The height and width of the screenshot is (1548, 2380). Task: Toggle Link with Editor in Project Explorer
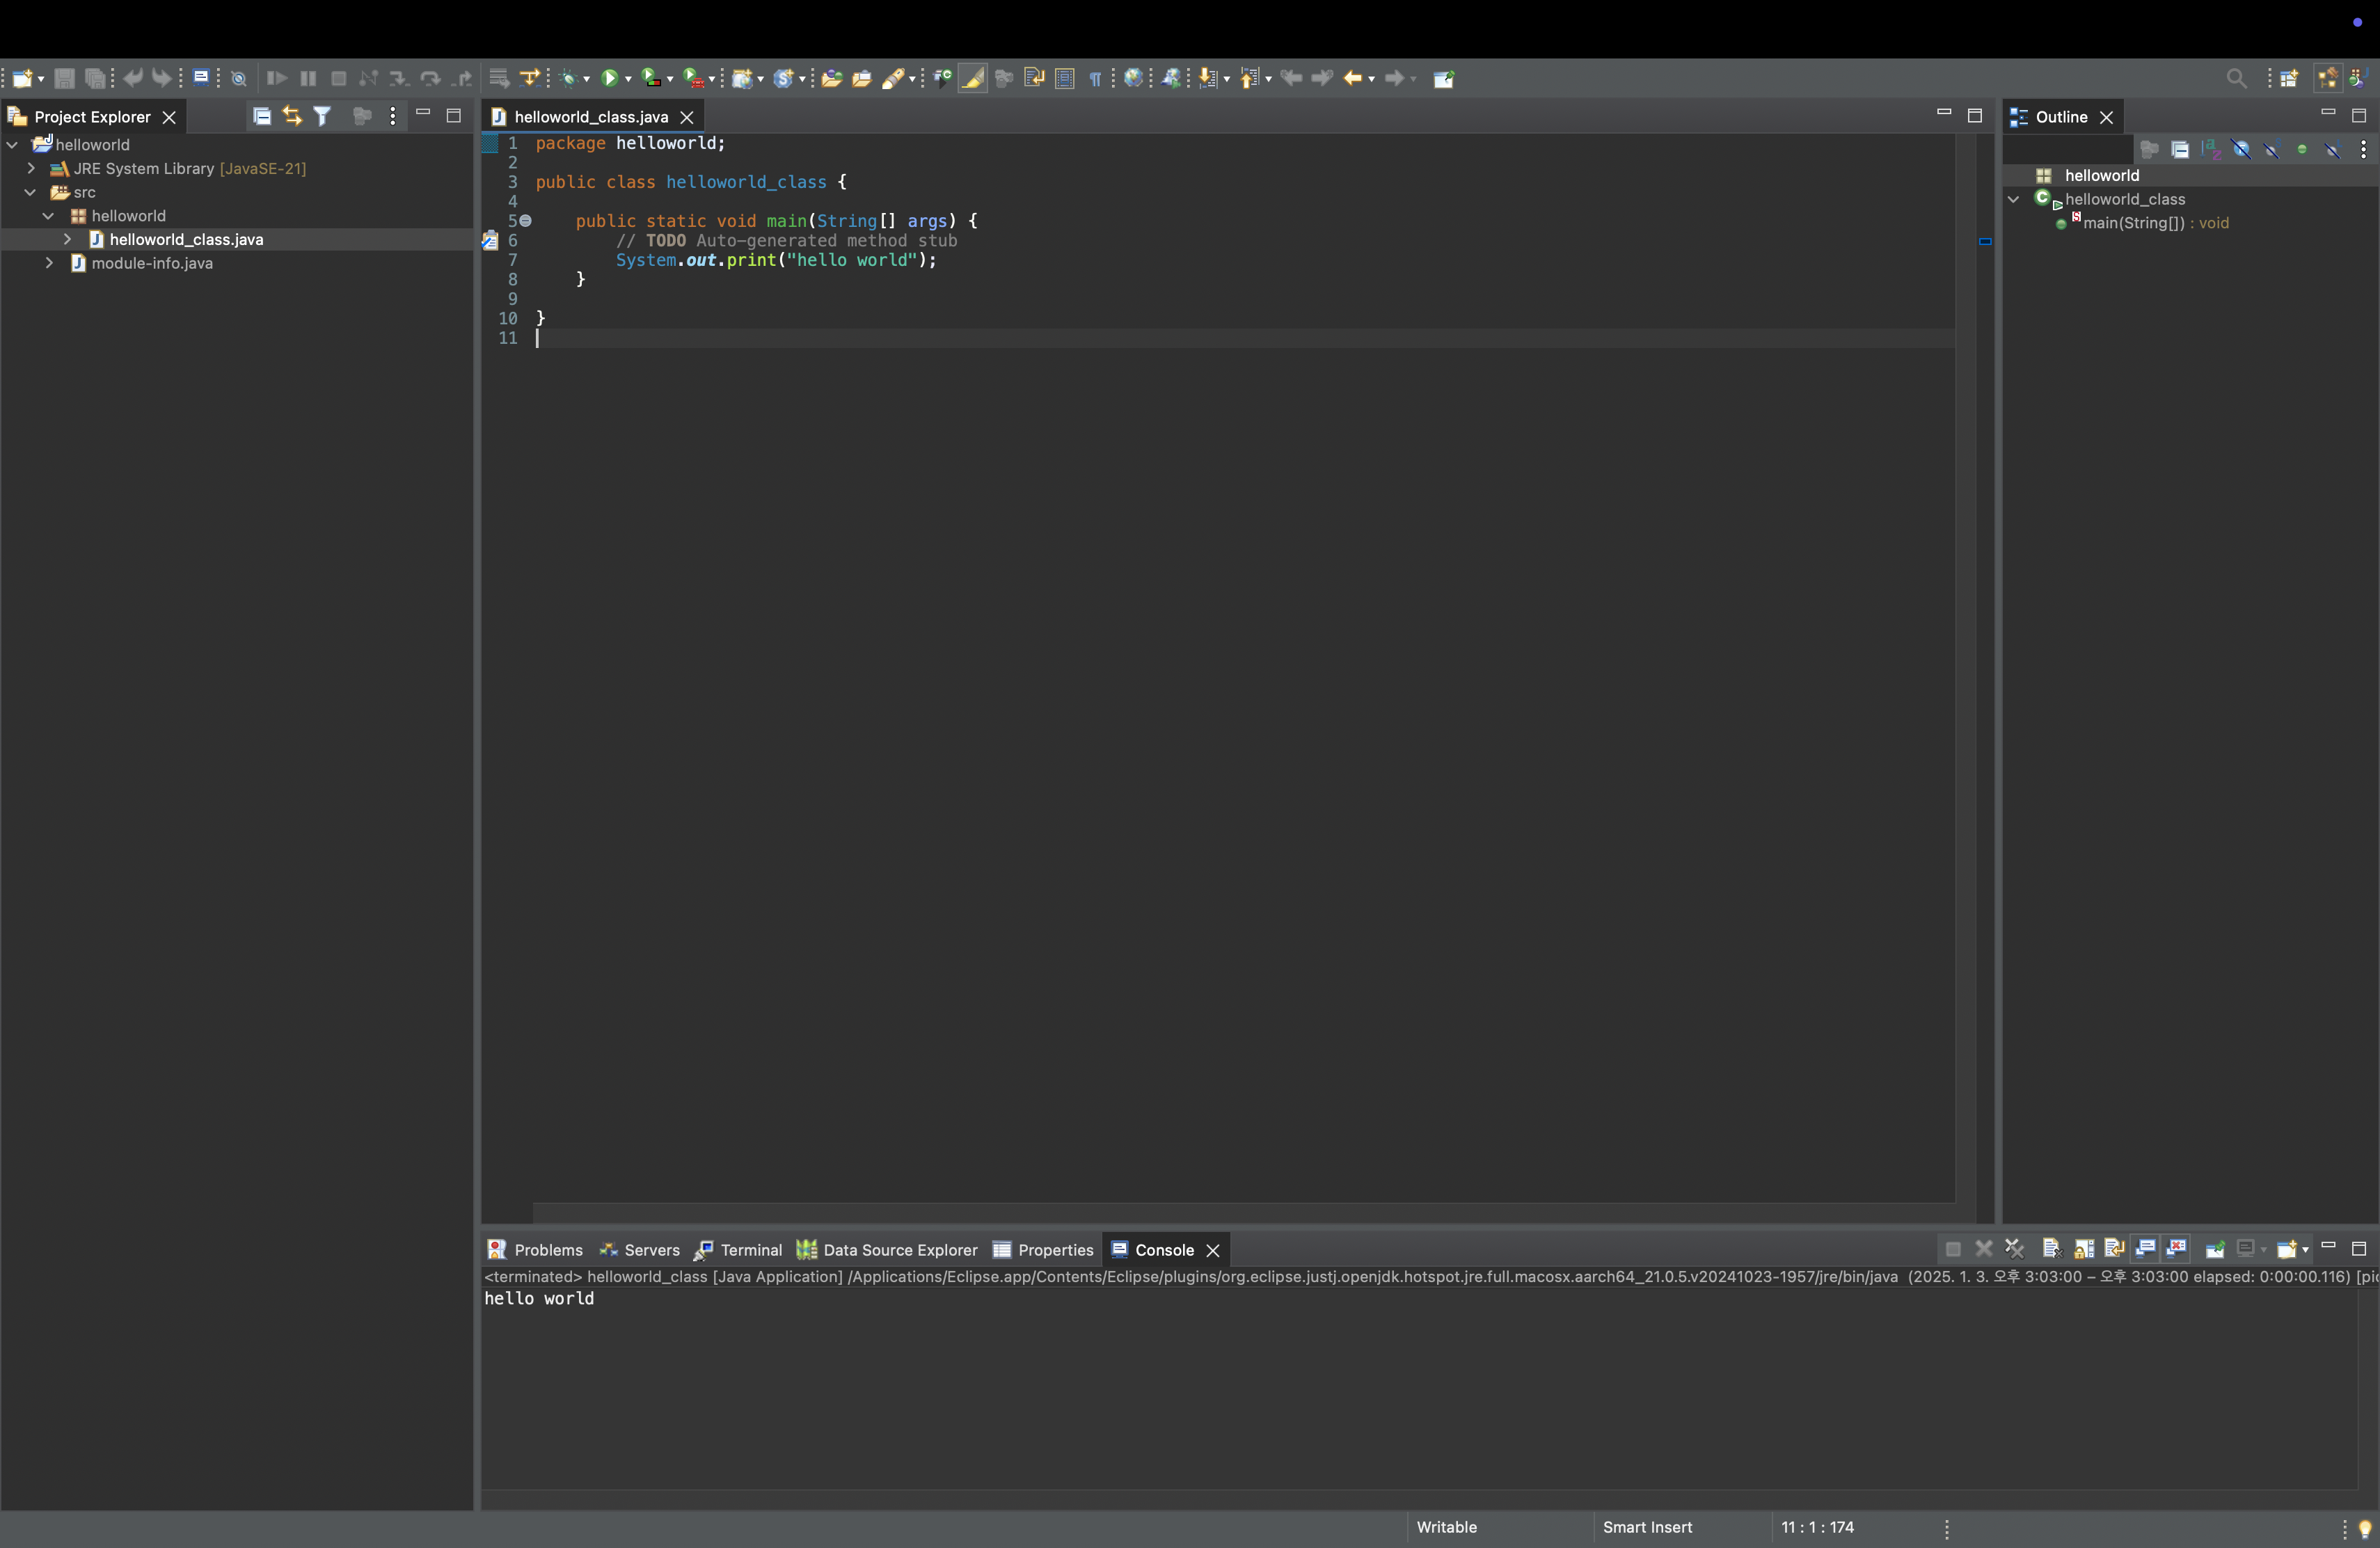pos(291,117)
